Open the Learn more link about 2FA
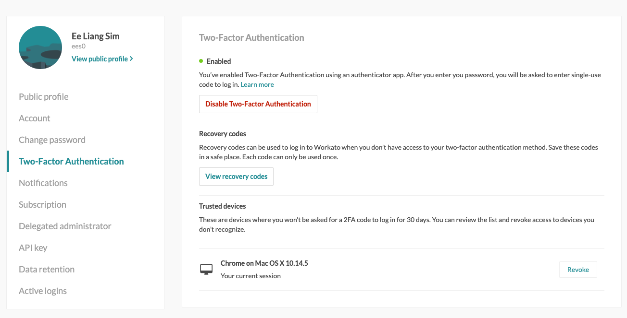The image size is (627, 318). click(257, 84)
